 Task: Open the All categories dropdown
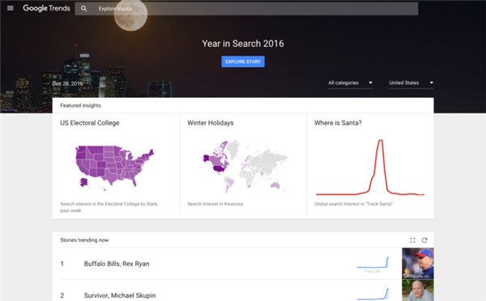[350, 83]
